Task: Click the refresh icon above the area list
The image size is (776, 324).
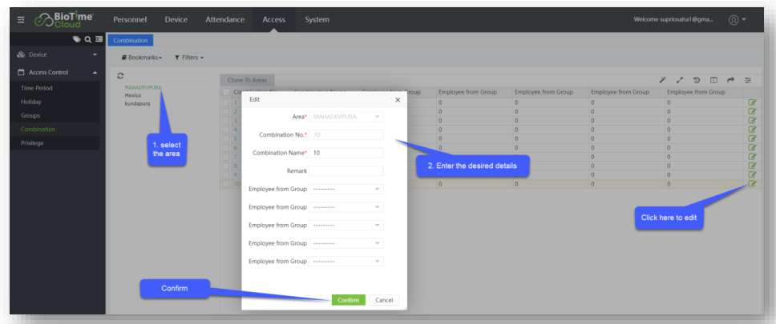Action: (x=120, y=75)
